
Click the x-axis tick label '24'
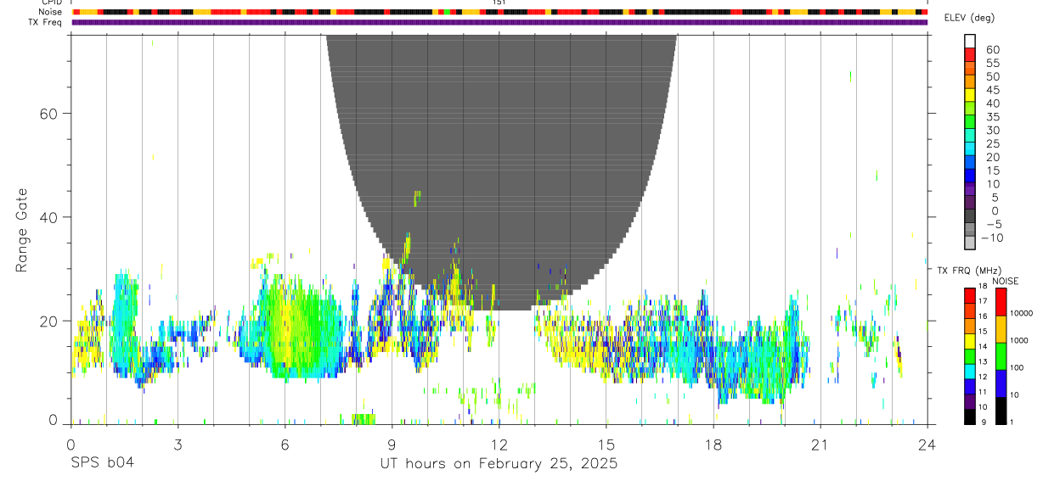(927, 444)
